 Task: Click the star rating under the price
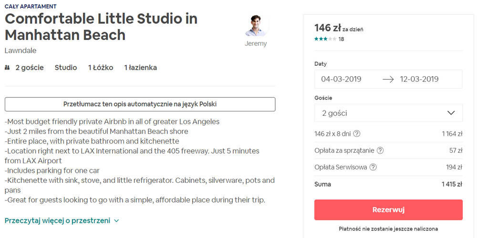325,39
